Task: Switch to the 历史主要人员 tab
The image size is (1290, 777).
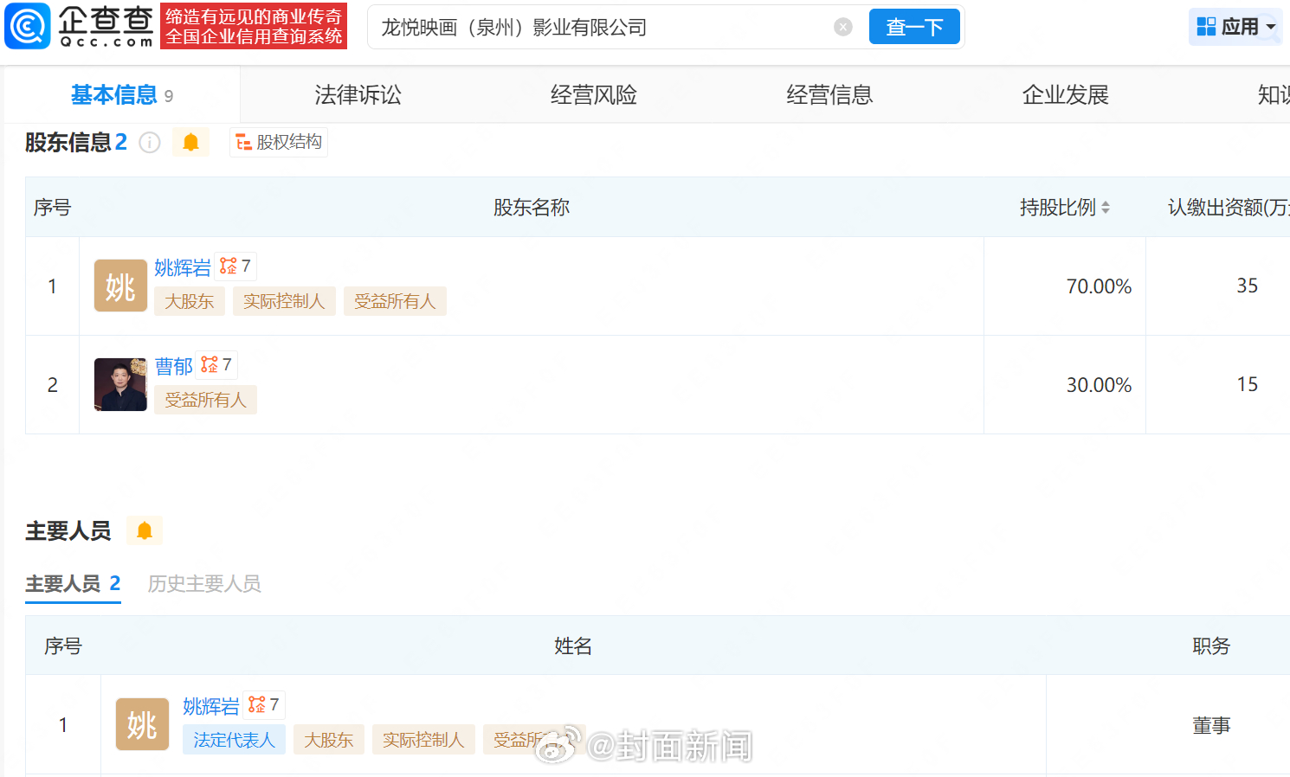Action: [203, 583]
